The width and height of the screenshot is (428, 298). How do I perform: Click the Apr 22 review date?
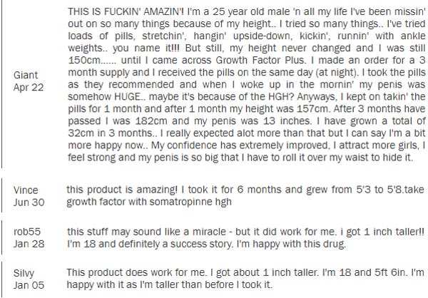pyautogui.click(x=29, y=87)
